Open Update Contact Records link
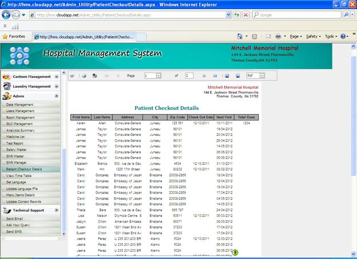Screen dimensions: 357x259 (x=24, y=202)
